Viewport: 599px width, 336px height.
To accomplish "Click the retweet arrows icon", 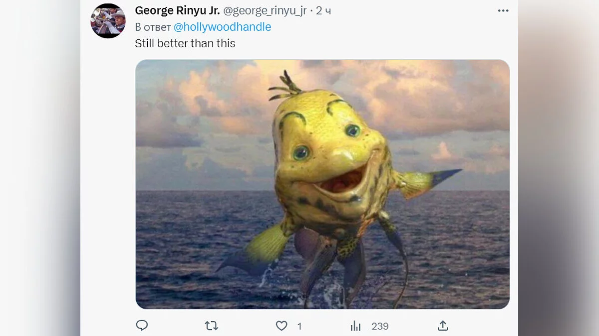I will [x=212, y=326].
